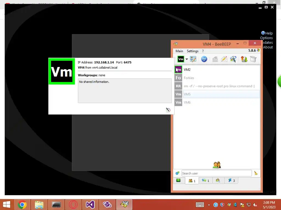This screenshot has height=210, width=281.
Task: Click the No shared information box
Action: [x=125, y=91]
